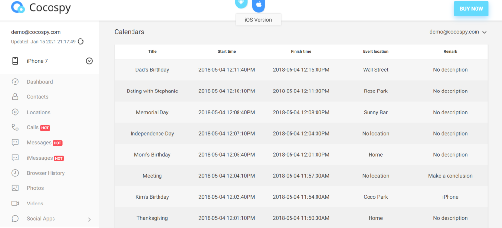Screen dimensions: 502x228
Task: Refresh data with the sync icon
Action: click(80, 41)
